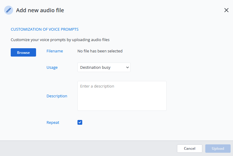This screenshot has width=233, height=156.
Task: Click the Customization of Voice Prompts heading
Action: pos(44,29)
